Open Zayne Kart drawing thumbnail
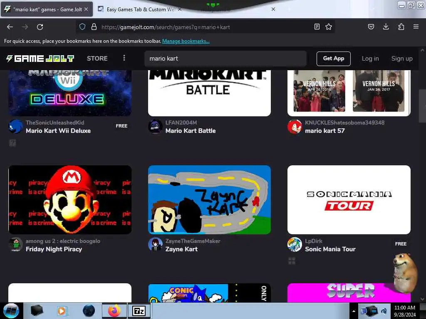The image size is (426, 319). tap(209, 200)
